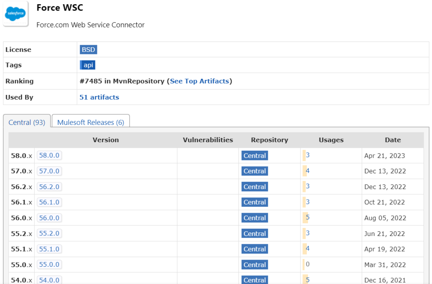View the 3 usages of version 56.2.0
The width and height of the screenshot is (432, 284).
pos(308,186)
